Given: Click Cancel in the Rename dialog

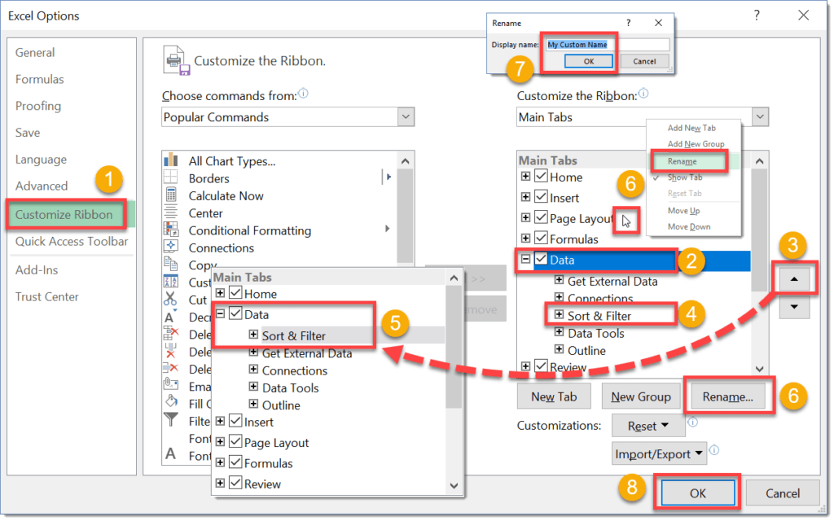Looking at the screenshot, I should [x=644, y=62].
